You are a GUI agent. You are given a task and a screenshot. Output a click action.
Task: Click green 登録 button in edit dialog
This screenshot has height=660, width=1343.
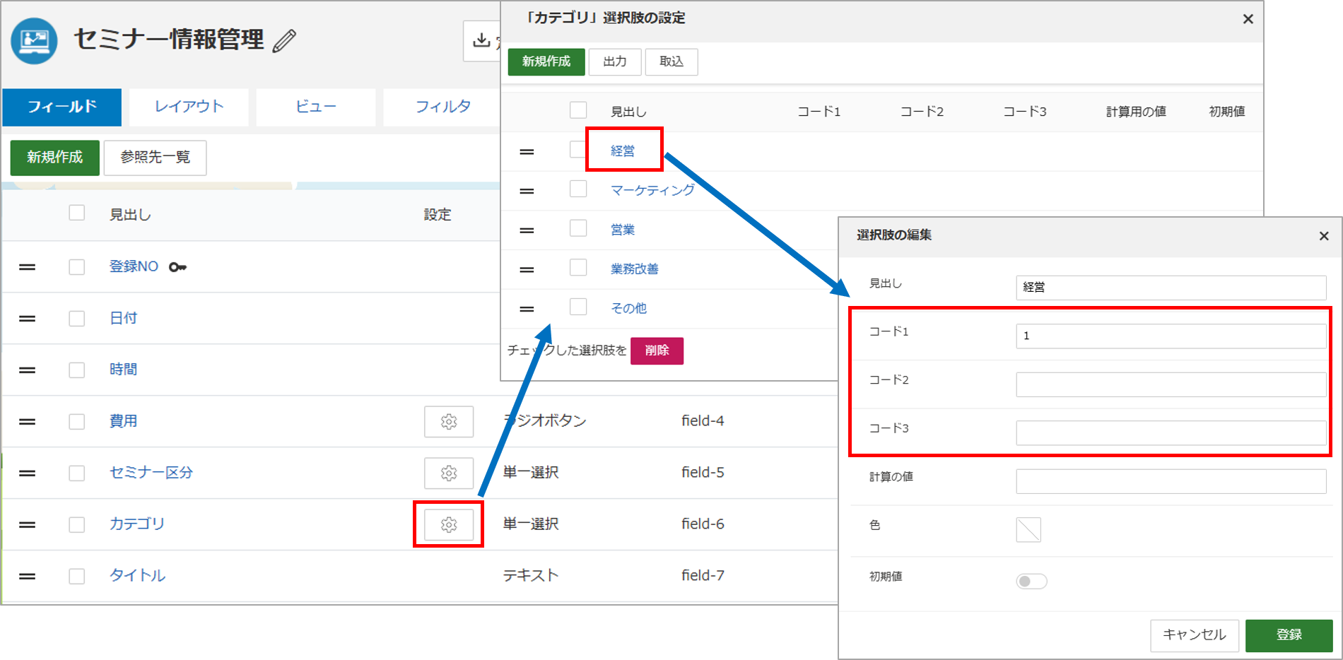[x=1289, y=635]
